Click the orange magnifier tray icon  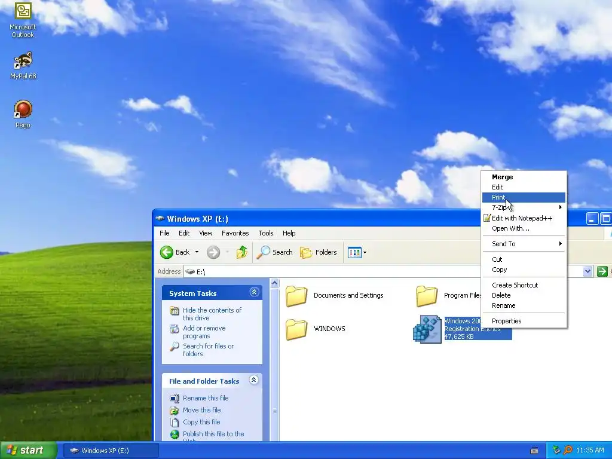click(568, 451)
